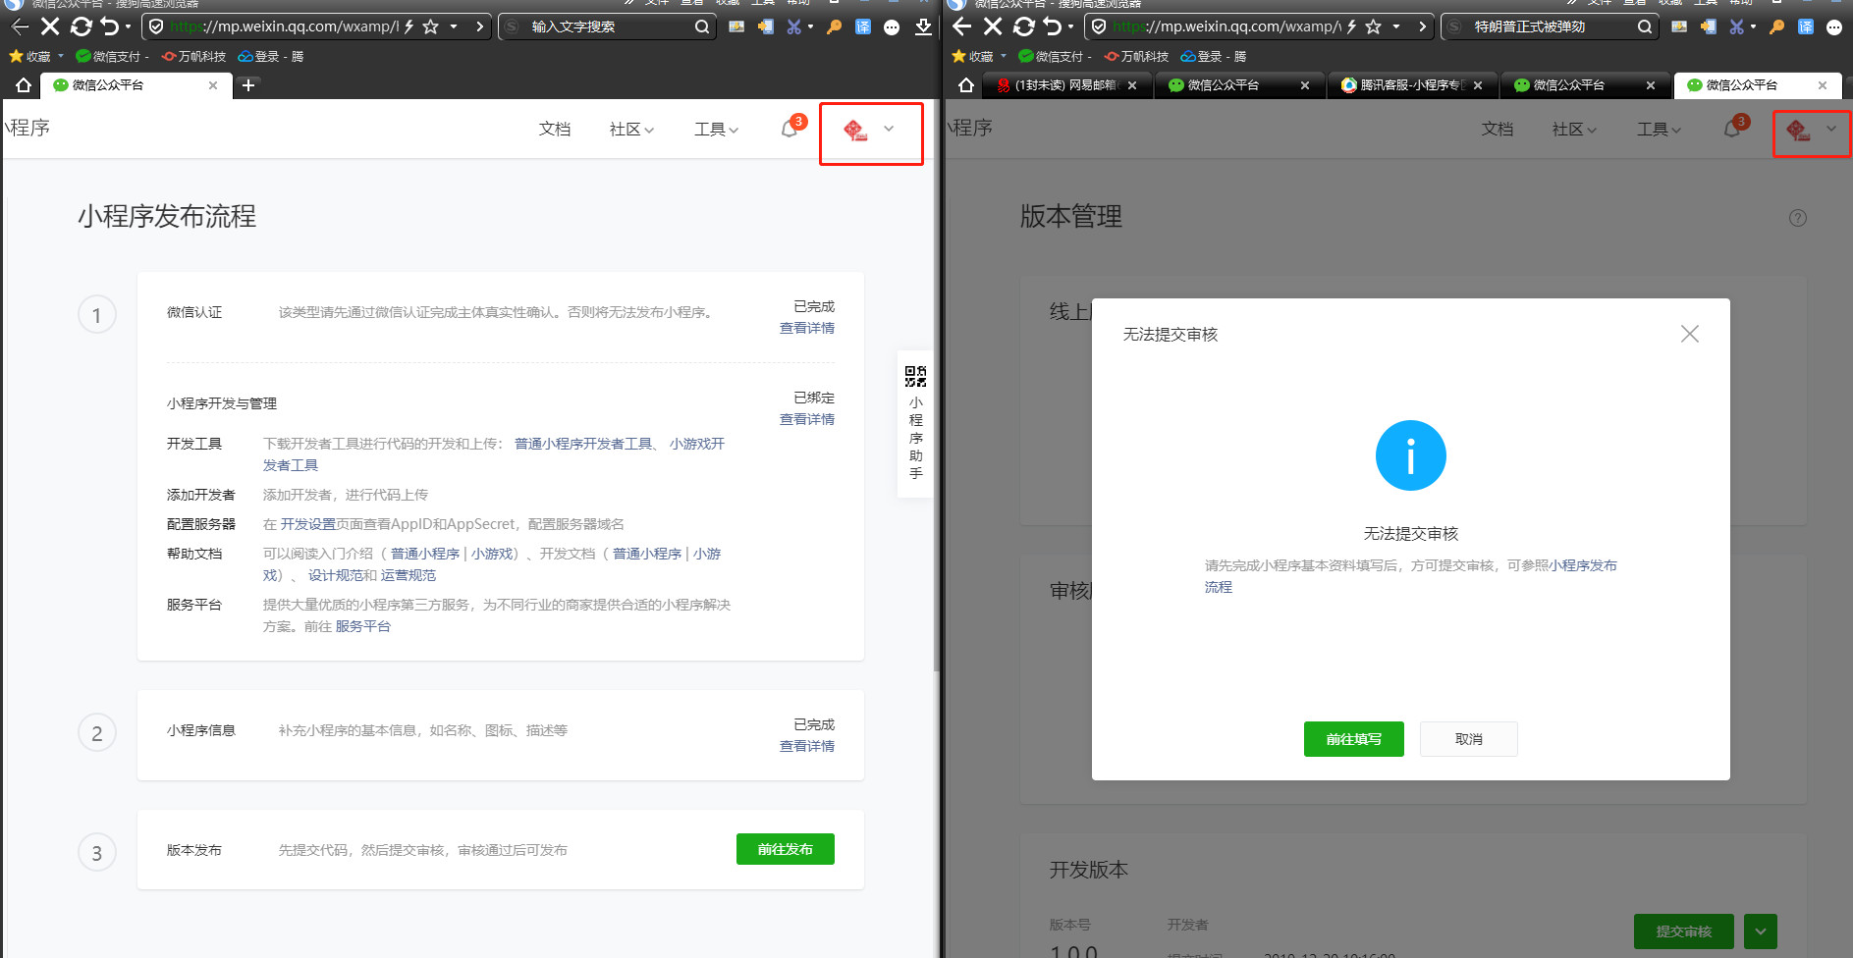This screenshot has width=1853, height=958.
Task: Open the 普通小程序开发者工具 download link
Action: [x=583, y=444]
